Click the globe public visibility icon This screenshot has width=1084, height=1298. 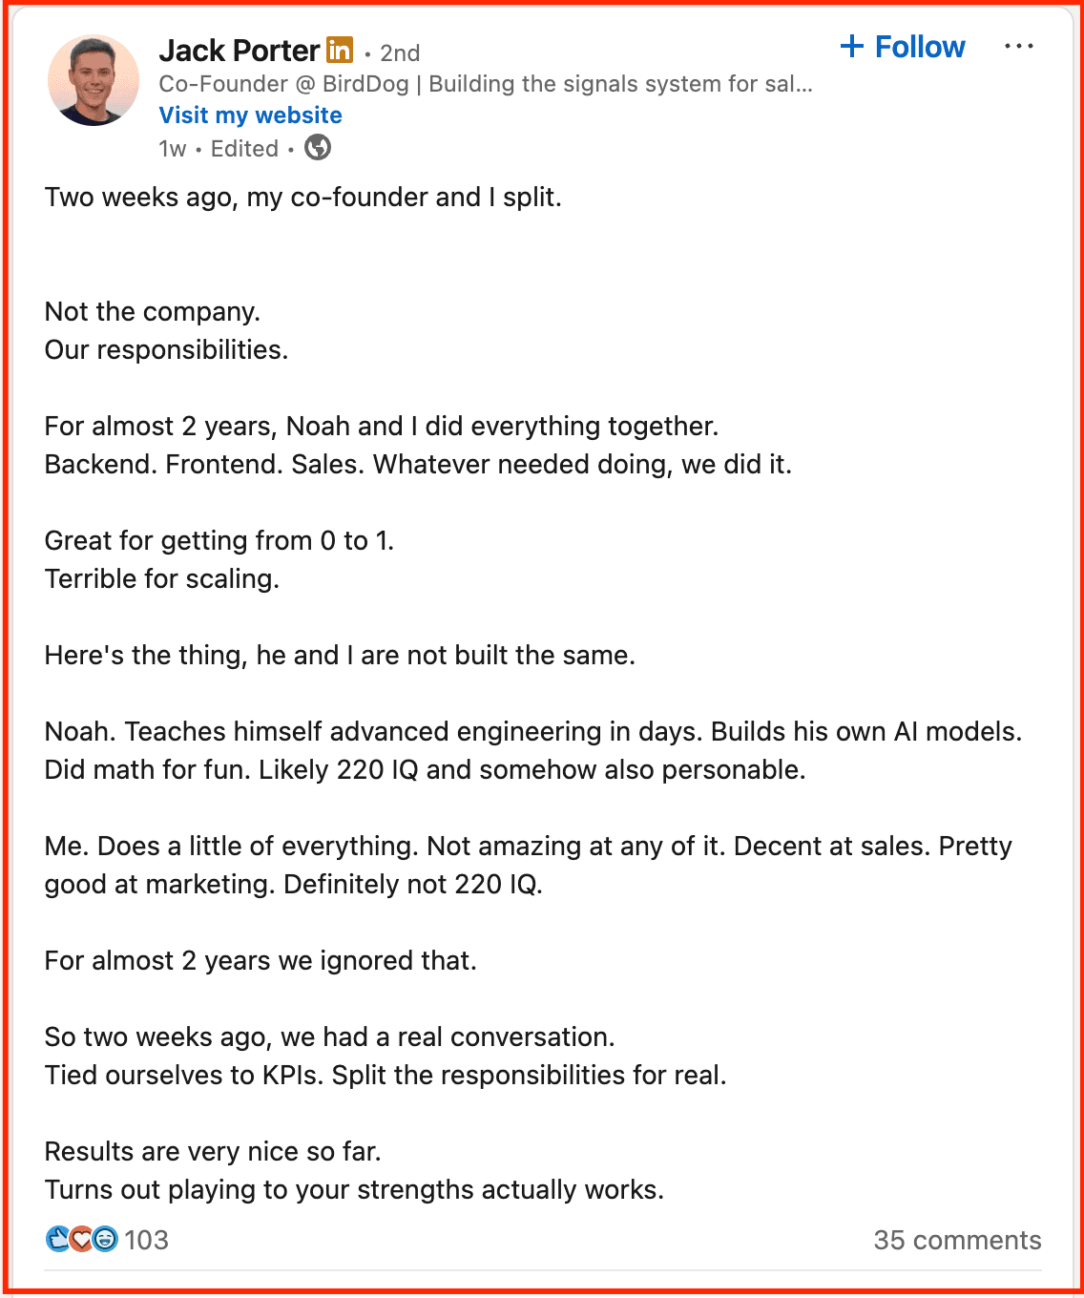pos(318,148)
